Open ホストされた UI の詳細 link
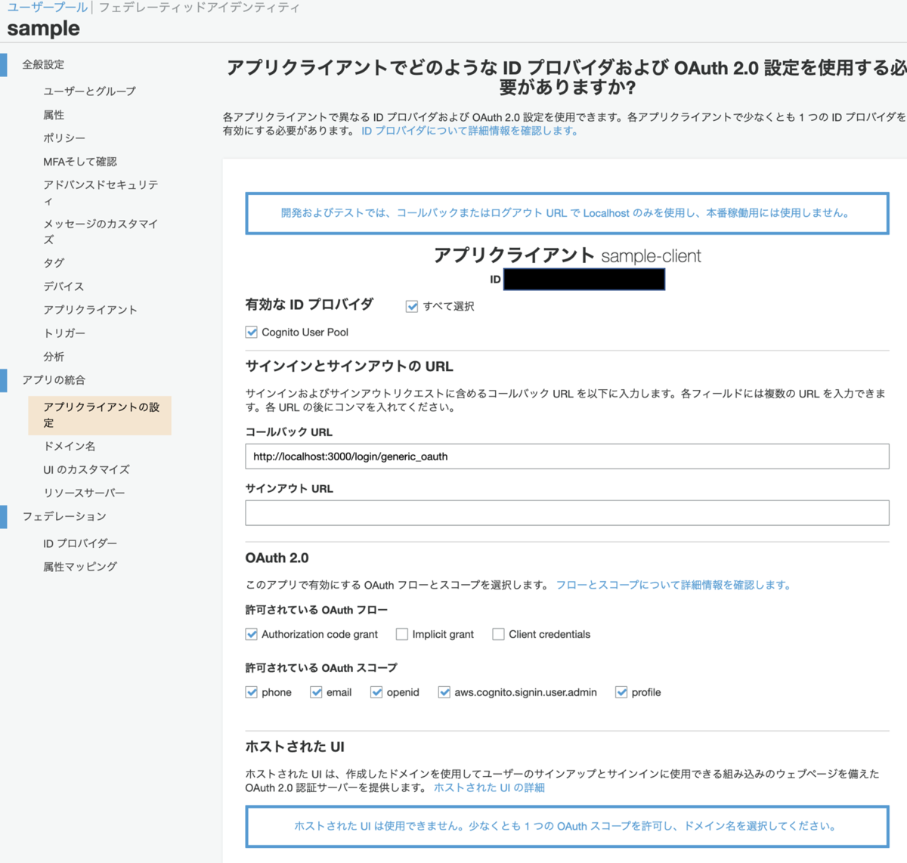 pos(489,787)
